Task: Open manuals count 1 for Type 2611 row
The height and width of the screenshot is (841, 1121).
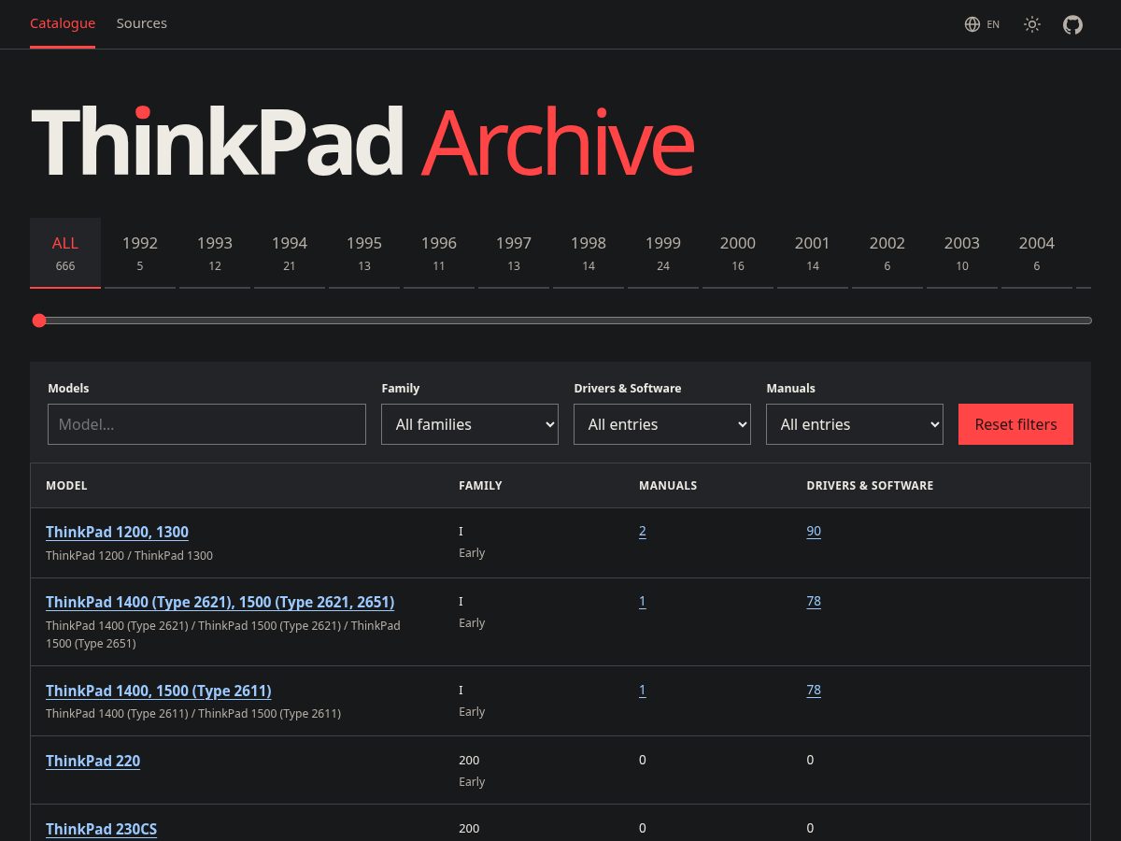Action: pyautogui.click(x=643, y=690)
